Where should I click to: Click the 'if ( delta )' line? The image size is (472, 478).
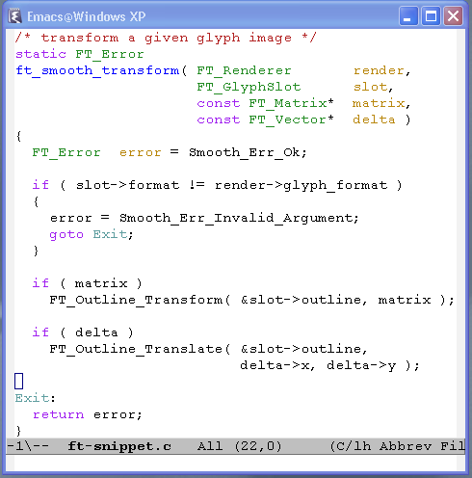click(83, 332)
